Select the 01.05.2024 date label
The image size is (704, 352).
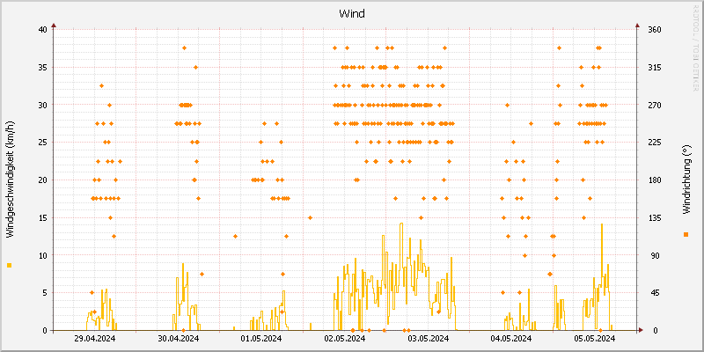point(261,338)
